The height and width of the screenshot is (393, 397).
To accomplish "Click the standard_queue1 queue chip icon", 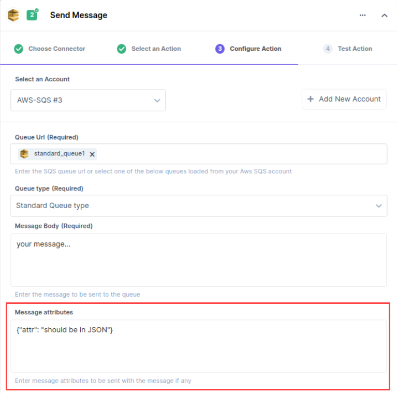I will click(24, 154).
